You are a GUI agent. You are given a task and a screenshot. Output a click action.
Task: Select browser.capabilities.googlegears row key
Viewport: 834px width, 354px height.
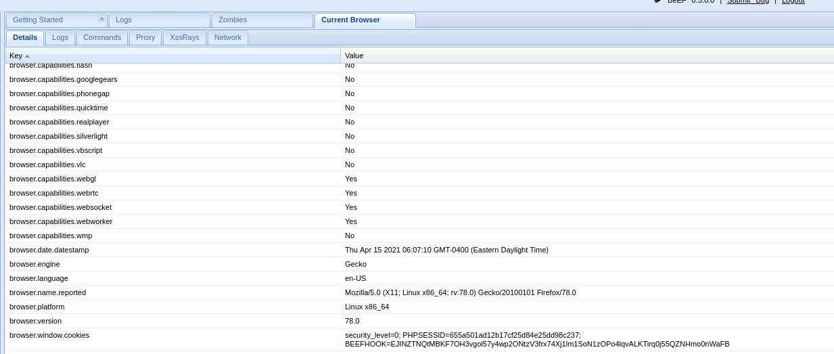tap(64, 79)
